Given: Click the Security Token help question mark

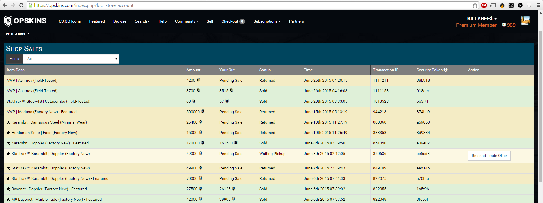Looking at the screenshot, I should tap(445, 70).
